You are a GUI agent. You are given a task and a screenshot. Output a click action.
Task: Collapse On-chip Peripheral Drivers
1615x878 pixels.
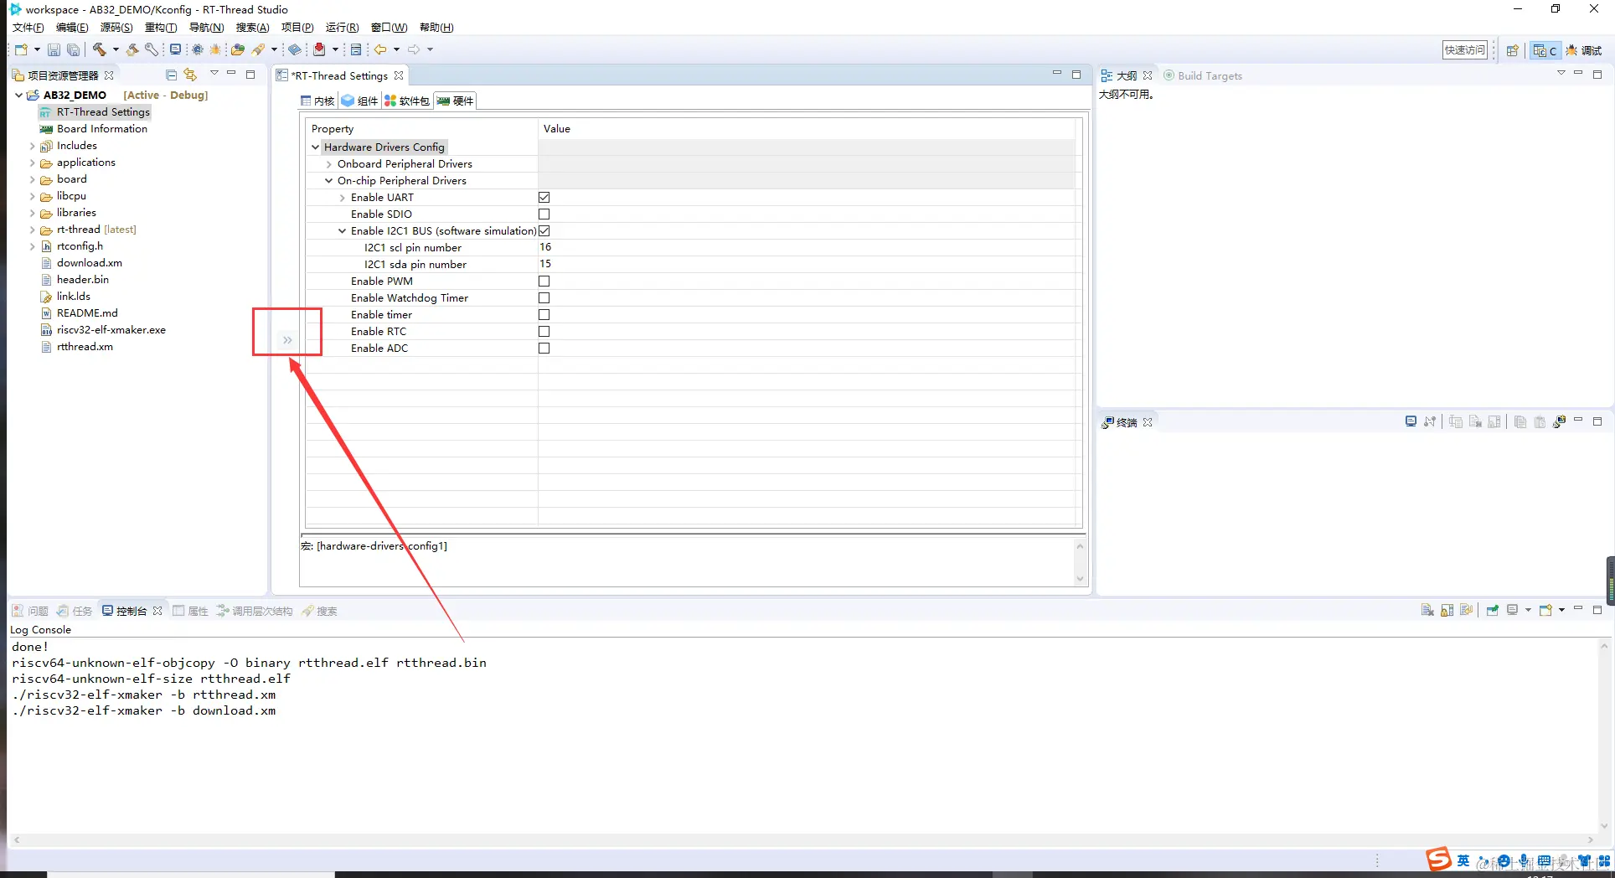click(x=328, y=180)
